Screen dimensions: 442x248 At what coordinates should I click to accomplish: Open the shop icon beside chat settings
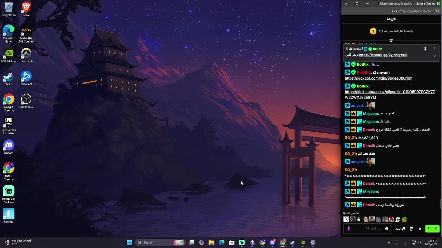(412, 229)
